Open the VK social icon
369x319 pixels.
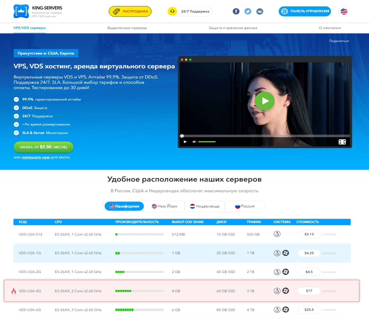[x=260, y=11]
